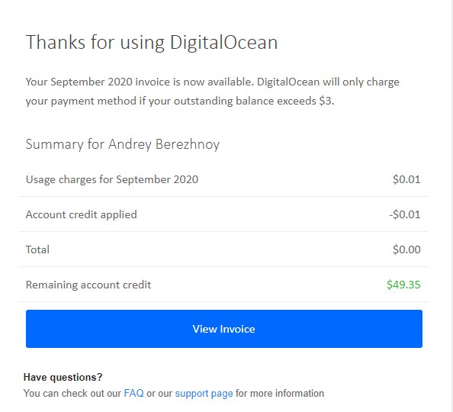Select the -$0.01 credit amount
The width and height of the screenshot is (453, 412).
click(405, 214)
